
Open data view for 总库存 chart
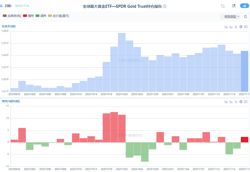pos(246,27)
